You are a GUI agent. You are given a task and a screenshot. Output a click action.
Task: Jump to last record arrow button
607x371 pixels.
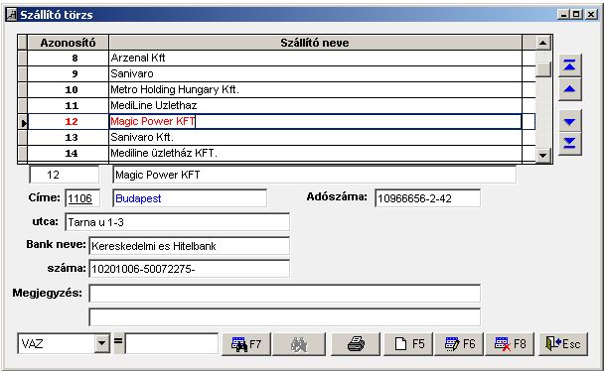[570, 144]
